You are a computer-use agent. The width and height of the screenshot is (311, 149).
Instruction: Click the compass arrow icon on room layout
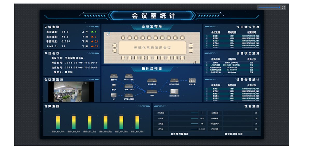pos(108,35)
